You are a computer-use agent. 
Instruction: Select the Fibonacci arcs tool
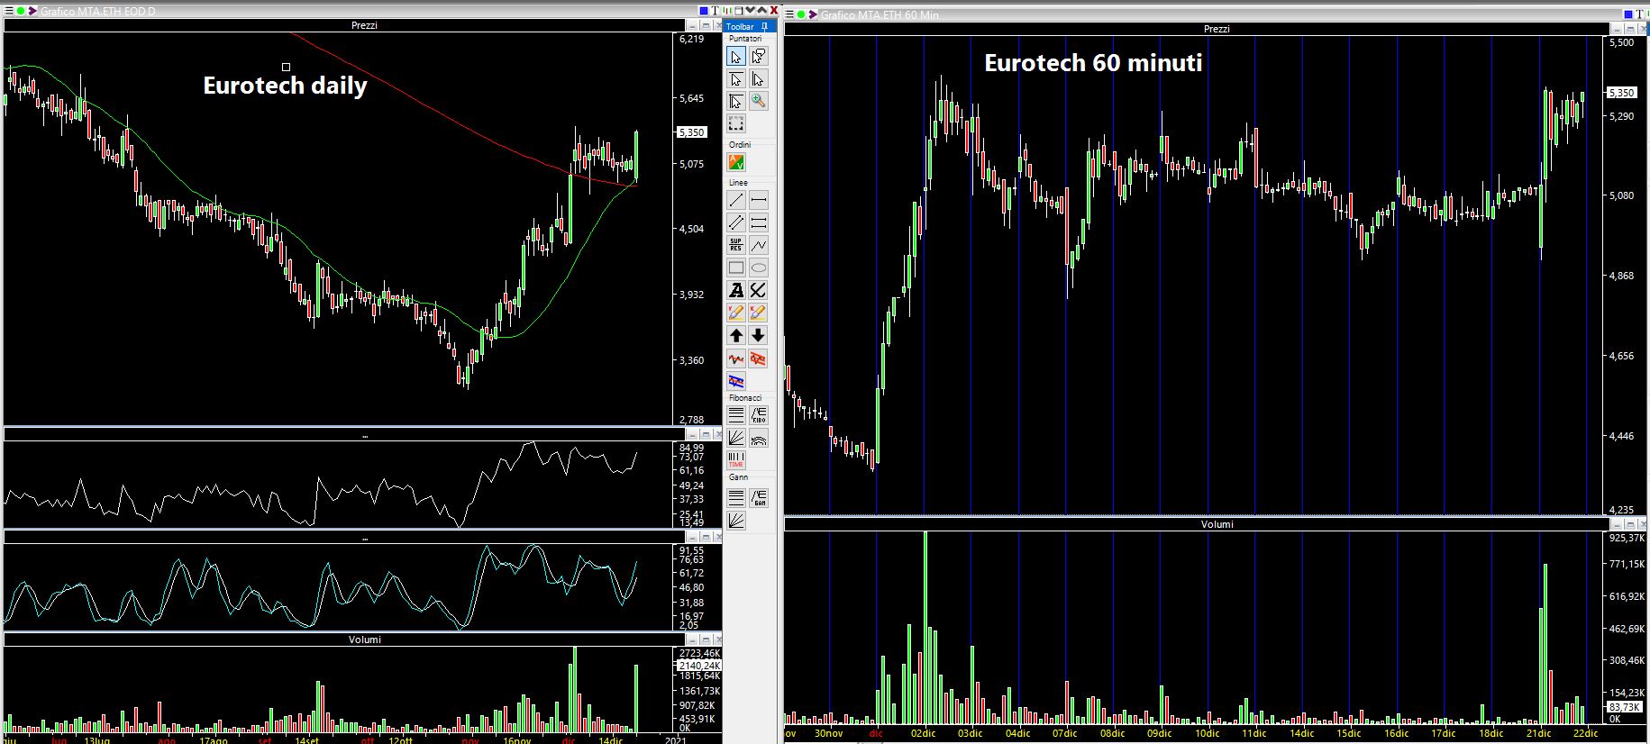pos(759,438)
